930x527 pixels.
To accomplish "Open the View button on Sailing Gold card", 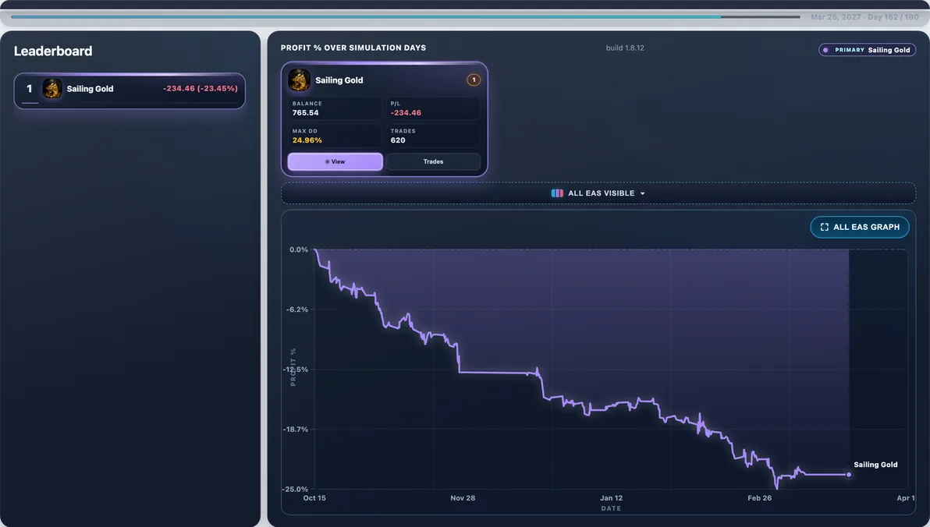I will point(335,161).
